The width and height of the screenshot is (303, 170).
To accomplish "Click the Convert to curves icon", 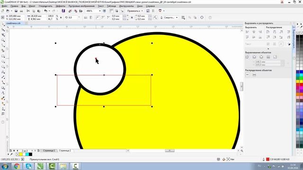I will 202,17.
